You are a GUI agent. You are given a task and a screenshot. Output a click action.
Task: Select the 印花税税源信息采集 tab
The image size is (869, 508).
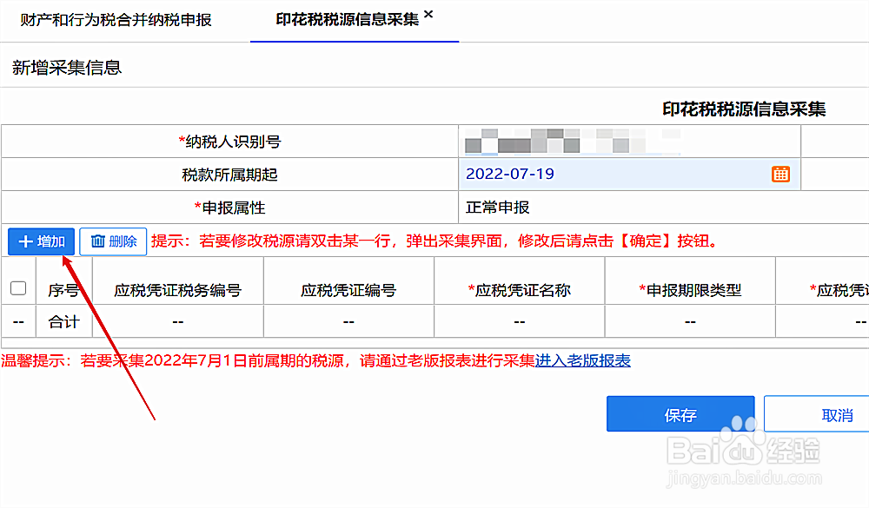[348, 19]
